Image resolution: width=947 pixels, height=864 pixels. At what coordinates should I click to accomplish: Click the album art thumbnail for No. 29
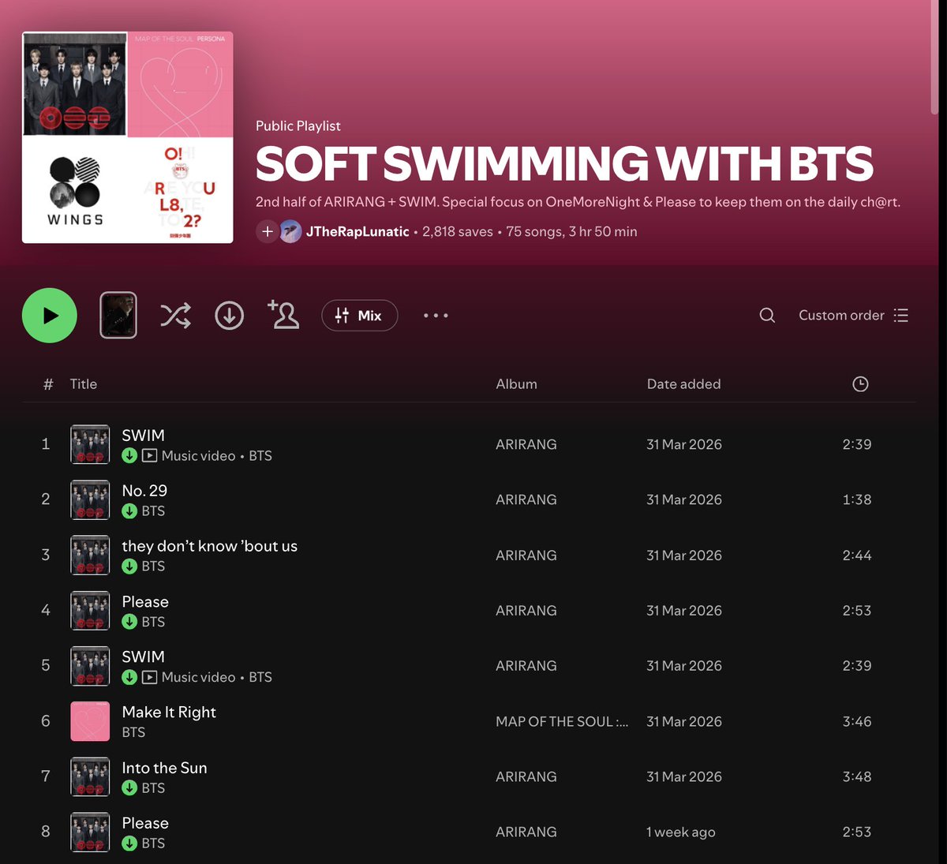click(x=90, y=499)
